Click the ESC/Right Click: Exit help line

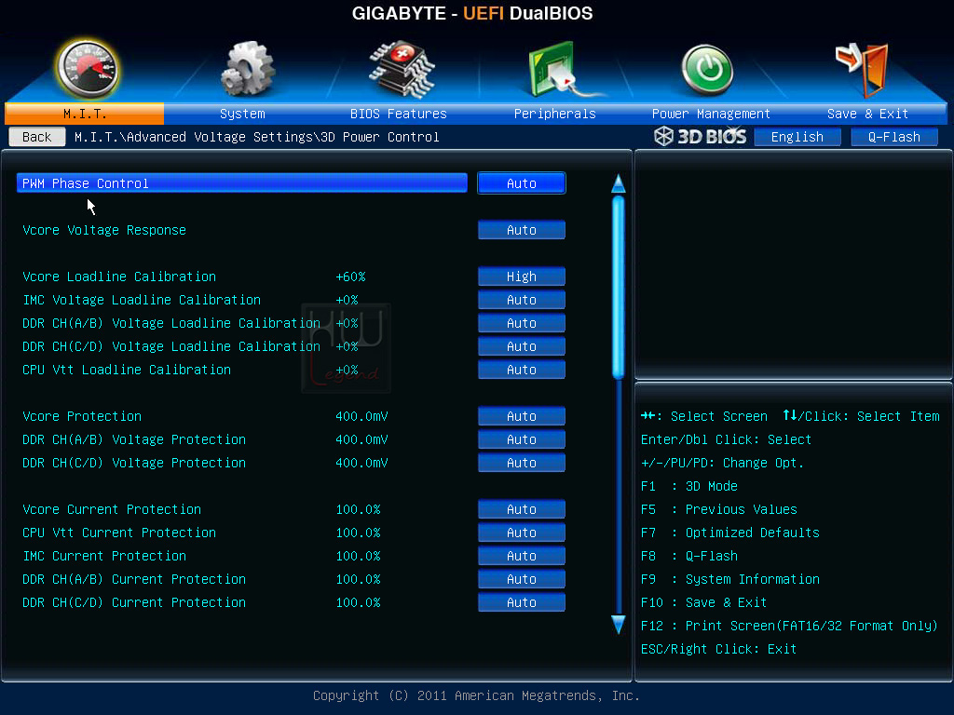(x=718, y=649)
